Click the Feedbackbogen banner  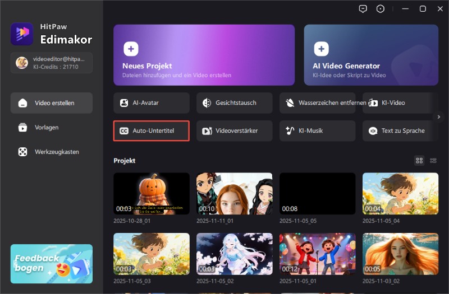pos(52,264)
